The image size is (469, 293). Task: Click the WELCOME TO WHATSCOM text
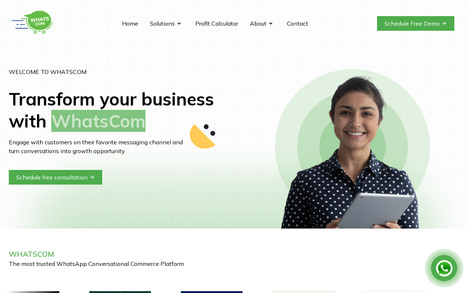(48, 72)
